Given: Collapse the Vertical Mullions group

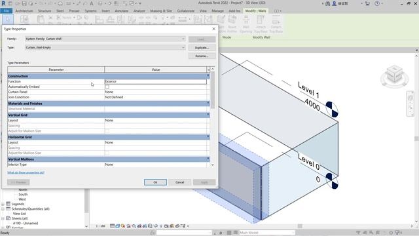Looking at the screenshot, I should (x=208, y=159).
